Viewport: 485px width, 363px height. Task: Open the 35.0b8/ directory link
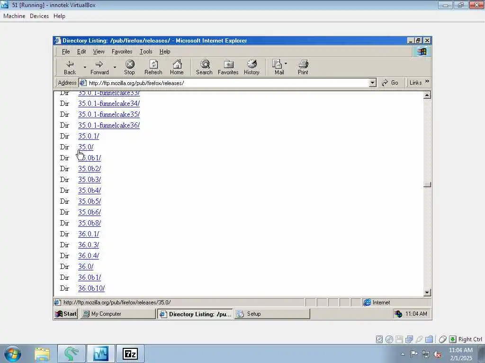coord(90,223)
